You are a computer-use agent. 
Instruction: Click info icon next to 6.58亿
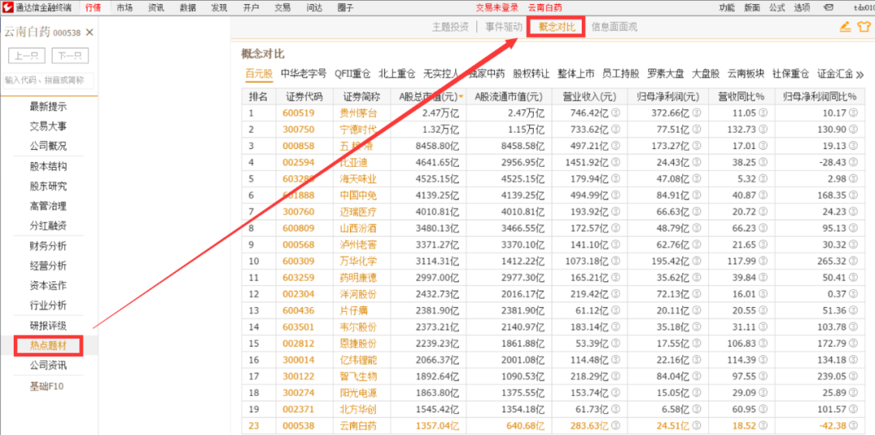point(697,409)
